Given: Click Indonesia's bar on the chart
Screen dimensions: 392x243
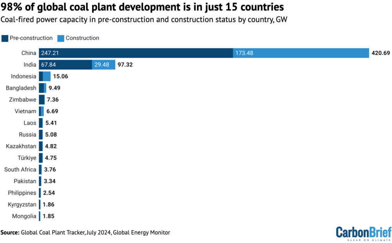Looking at the screenshot, I should pos(44,76).
